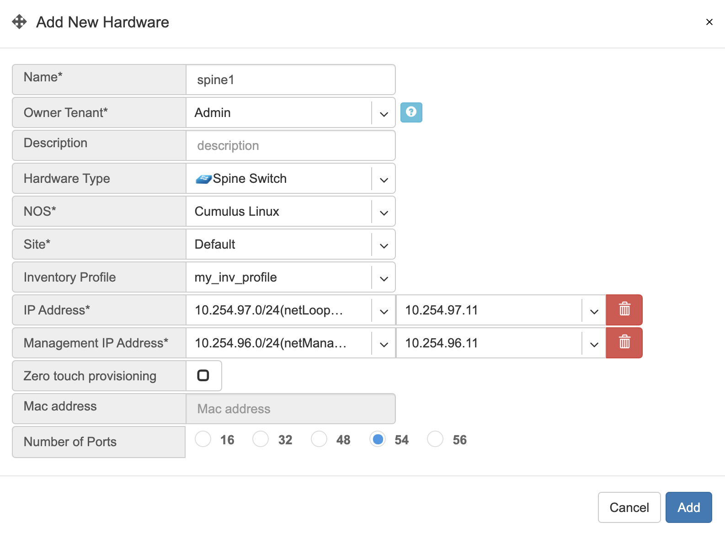
Task: Select 32 ports radio button
Action: pyautogui.click(x=261, y=439)
